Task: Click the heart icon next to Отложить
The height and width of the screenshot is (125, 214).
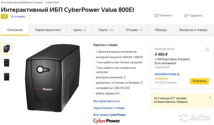Action: [156, 16]
